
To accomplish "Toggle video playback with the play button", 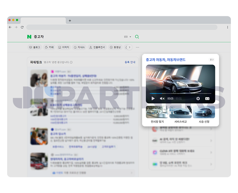I will pos(153,98).
